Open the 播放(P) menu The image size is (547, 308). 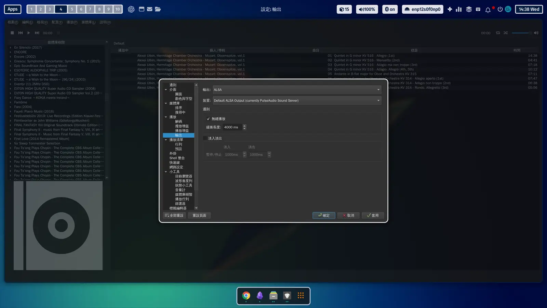coord(72,22)
